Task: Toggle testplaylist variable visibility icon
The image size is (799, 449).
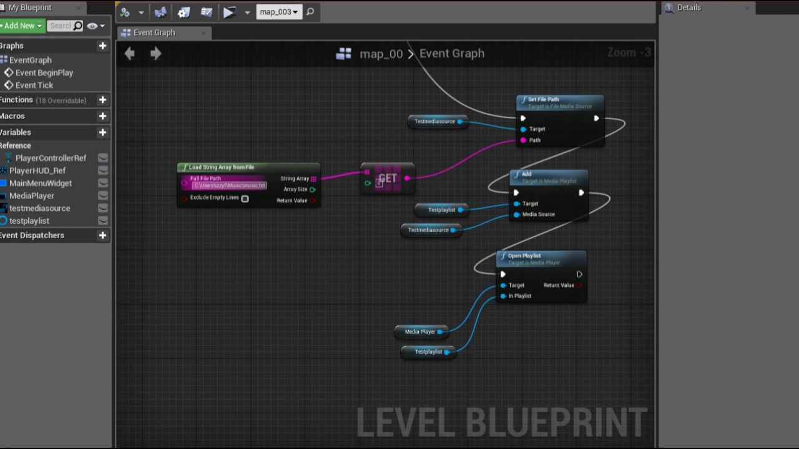Action: (103, 221)
